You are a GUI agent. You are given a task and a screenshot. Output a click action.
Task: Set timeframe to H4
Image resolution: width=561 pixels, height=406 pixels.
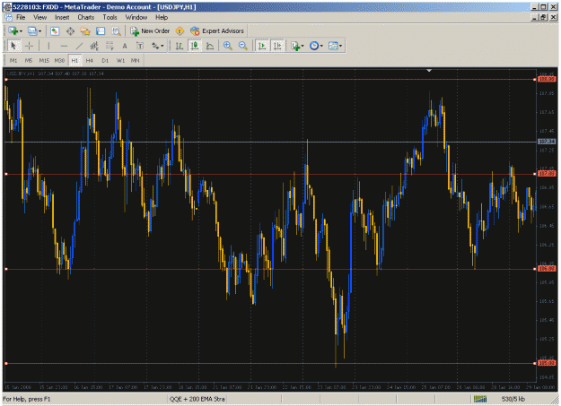click(x=90, y=60)
